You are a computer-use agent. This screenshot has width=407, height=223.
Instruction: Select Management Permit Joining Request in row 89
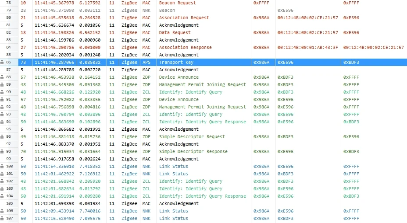coord(203,84)
